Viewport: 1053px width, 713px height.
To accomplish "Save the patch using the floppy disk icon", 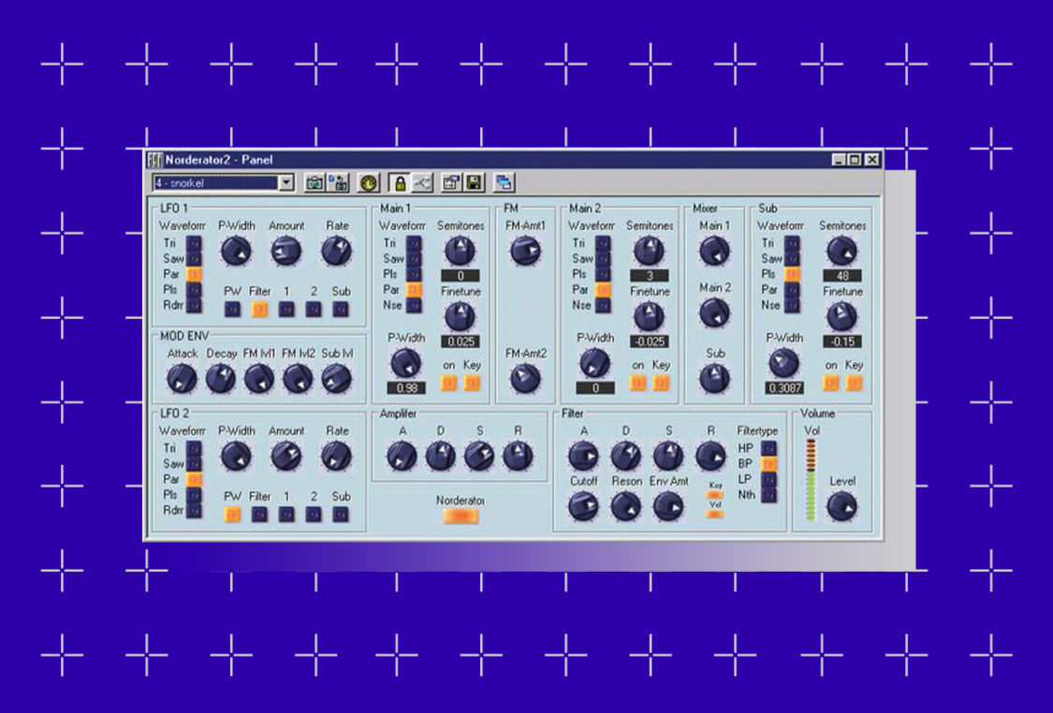I will (x=472, y=182).
